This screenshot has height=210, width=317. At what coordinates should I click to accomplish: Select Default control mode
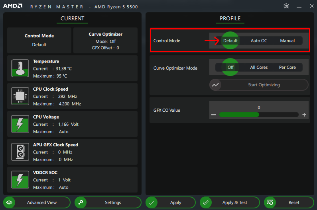[x=230, y=41]
